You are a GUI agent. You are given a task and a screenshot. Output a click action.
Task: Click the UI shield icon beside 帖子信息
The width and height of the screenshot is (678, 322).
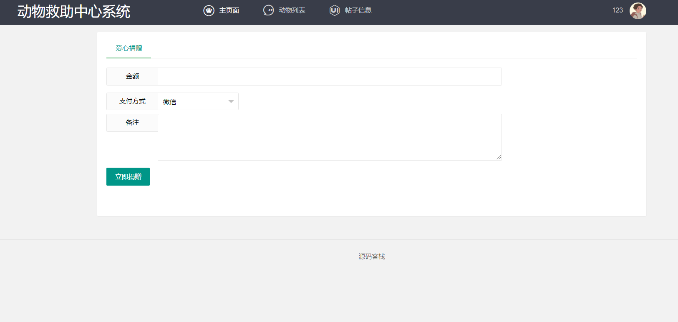click(x=334, y=10)
